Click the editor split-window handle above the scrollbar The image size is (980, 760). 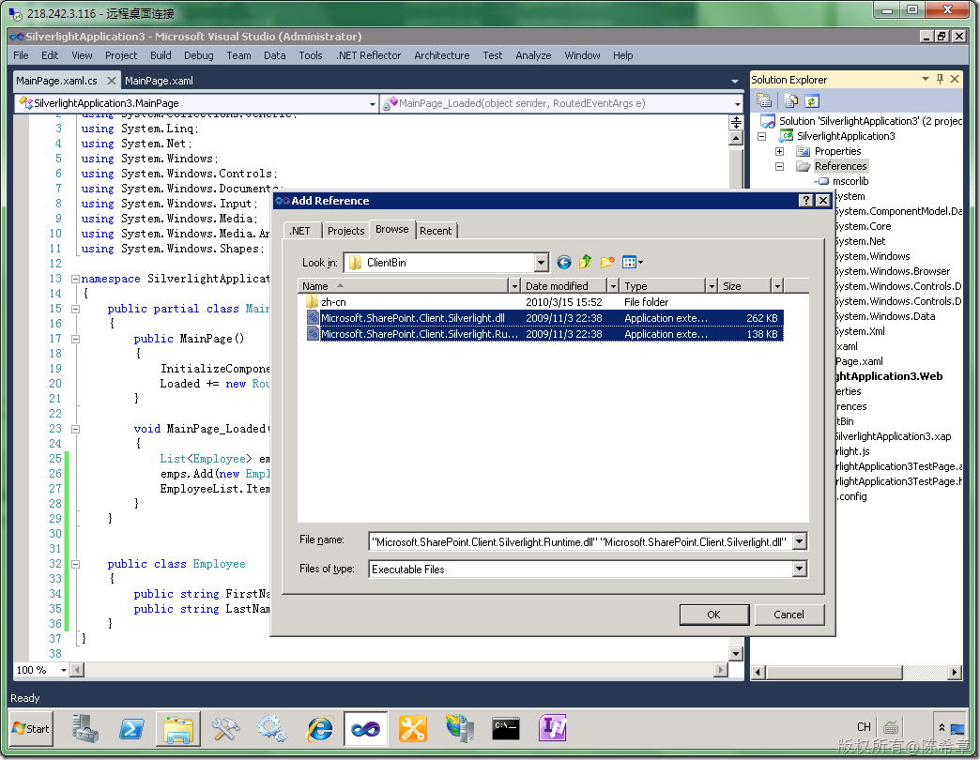736,122
